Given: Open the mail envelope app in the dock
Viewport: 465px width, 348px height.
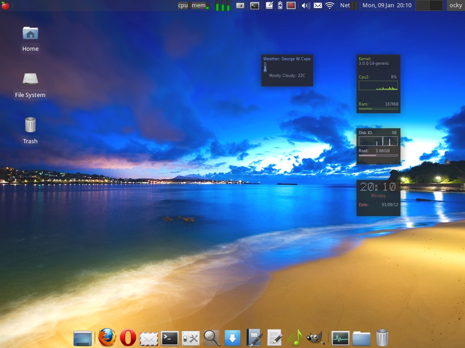Looking at the screenshot, I should tap(149, 338).
